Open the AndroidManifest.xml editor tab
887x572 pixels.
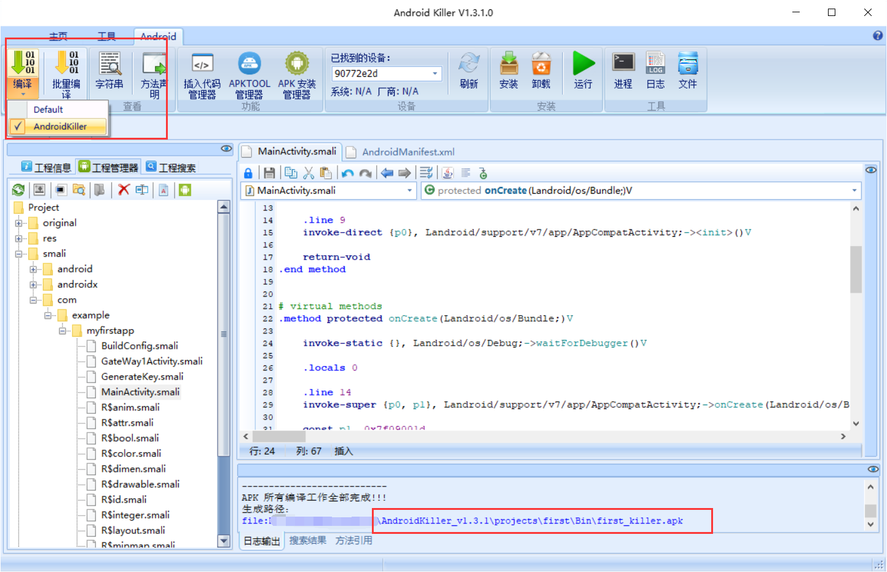(x=401, y=152)
